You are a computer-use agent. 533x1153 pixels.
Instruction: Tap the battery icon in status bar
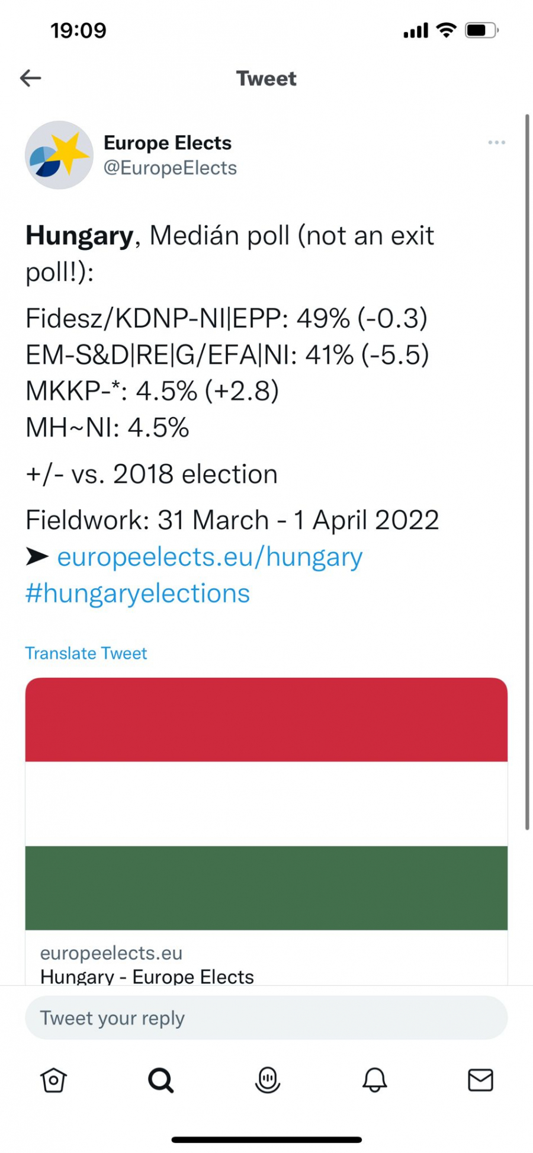tap(481, 30)
